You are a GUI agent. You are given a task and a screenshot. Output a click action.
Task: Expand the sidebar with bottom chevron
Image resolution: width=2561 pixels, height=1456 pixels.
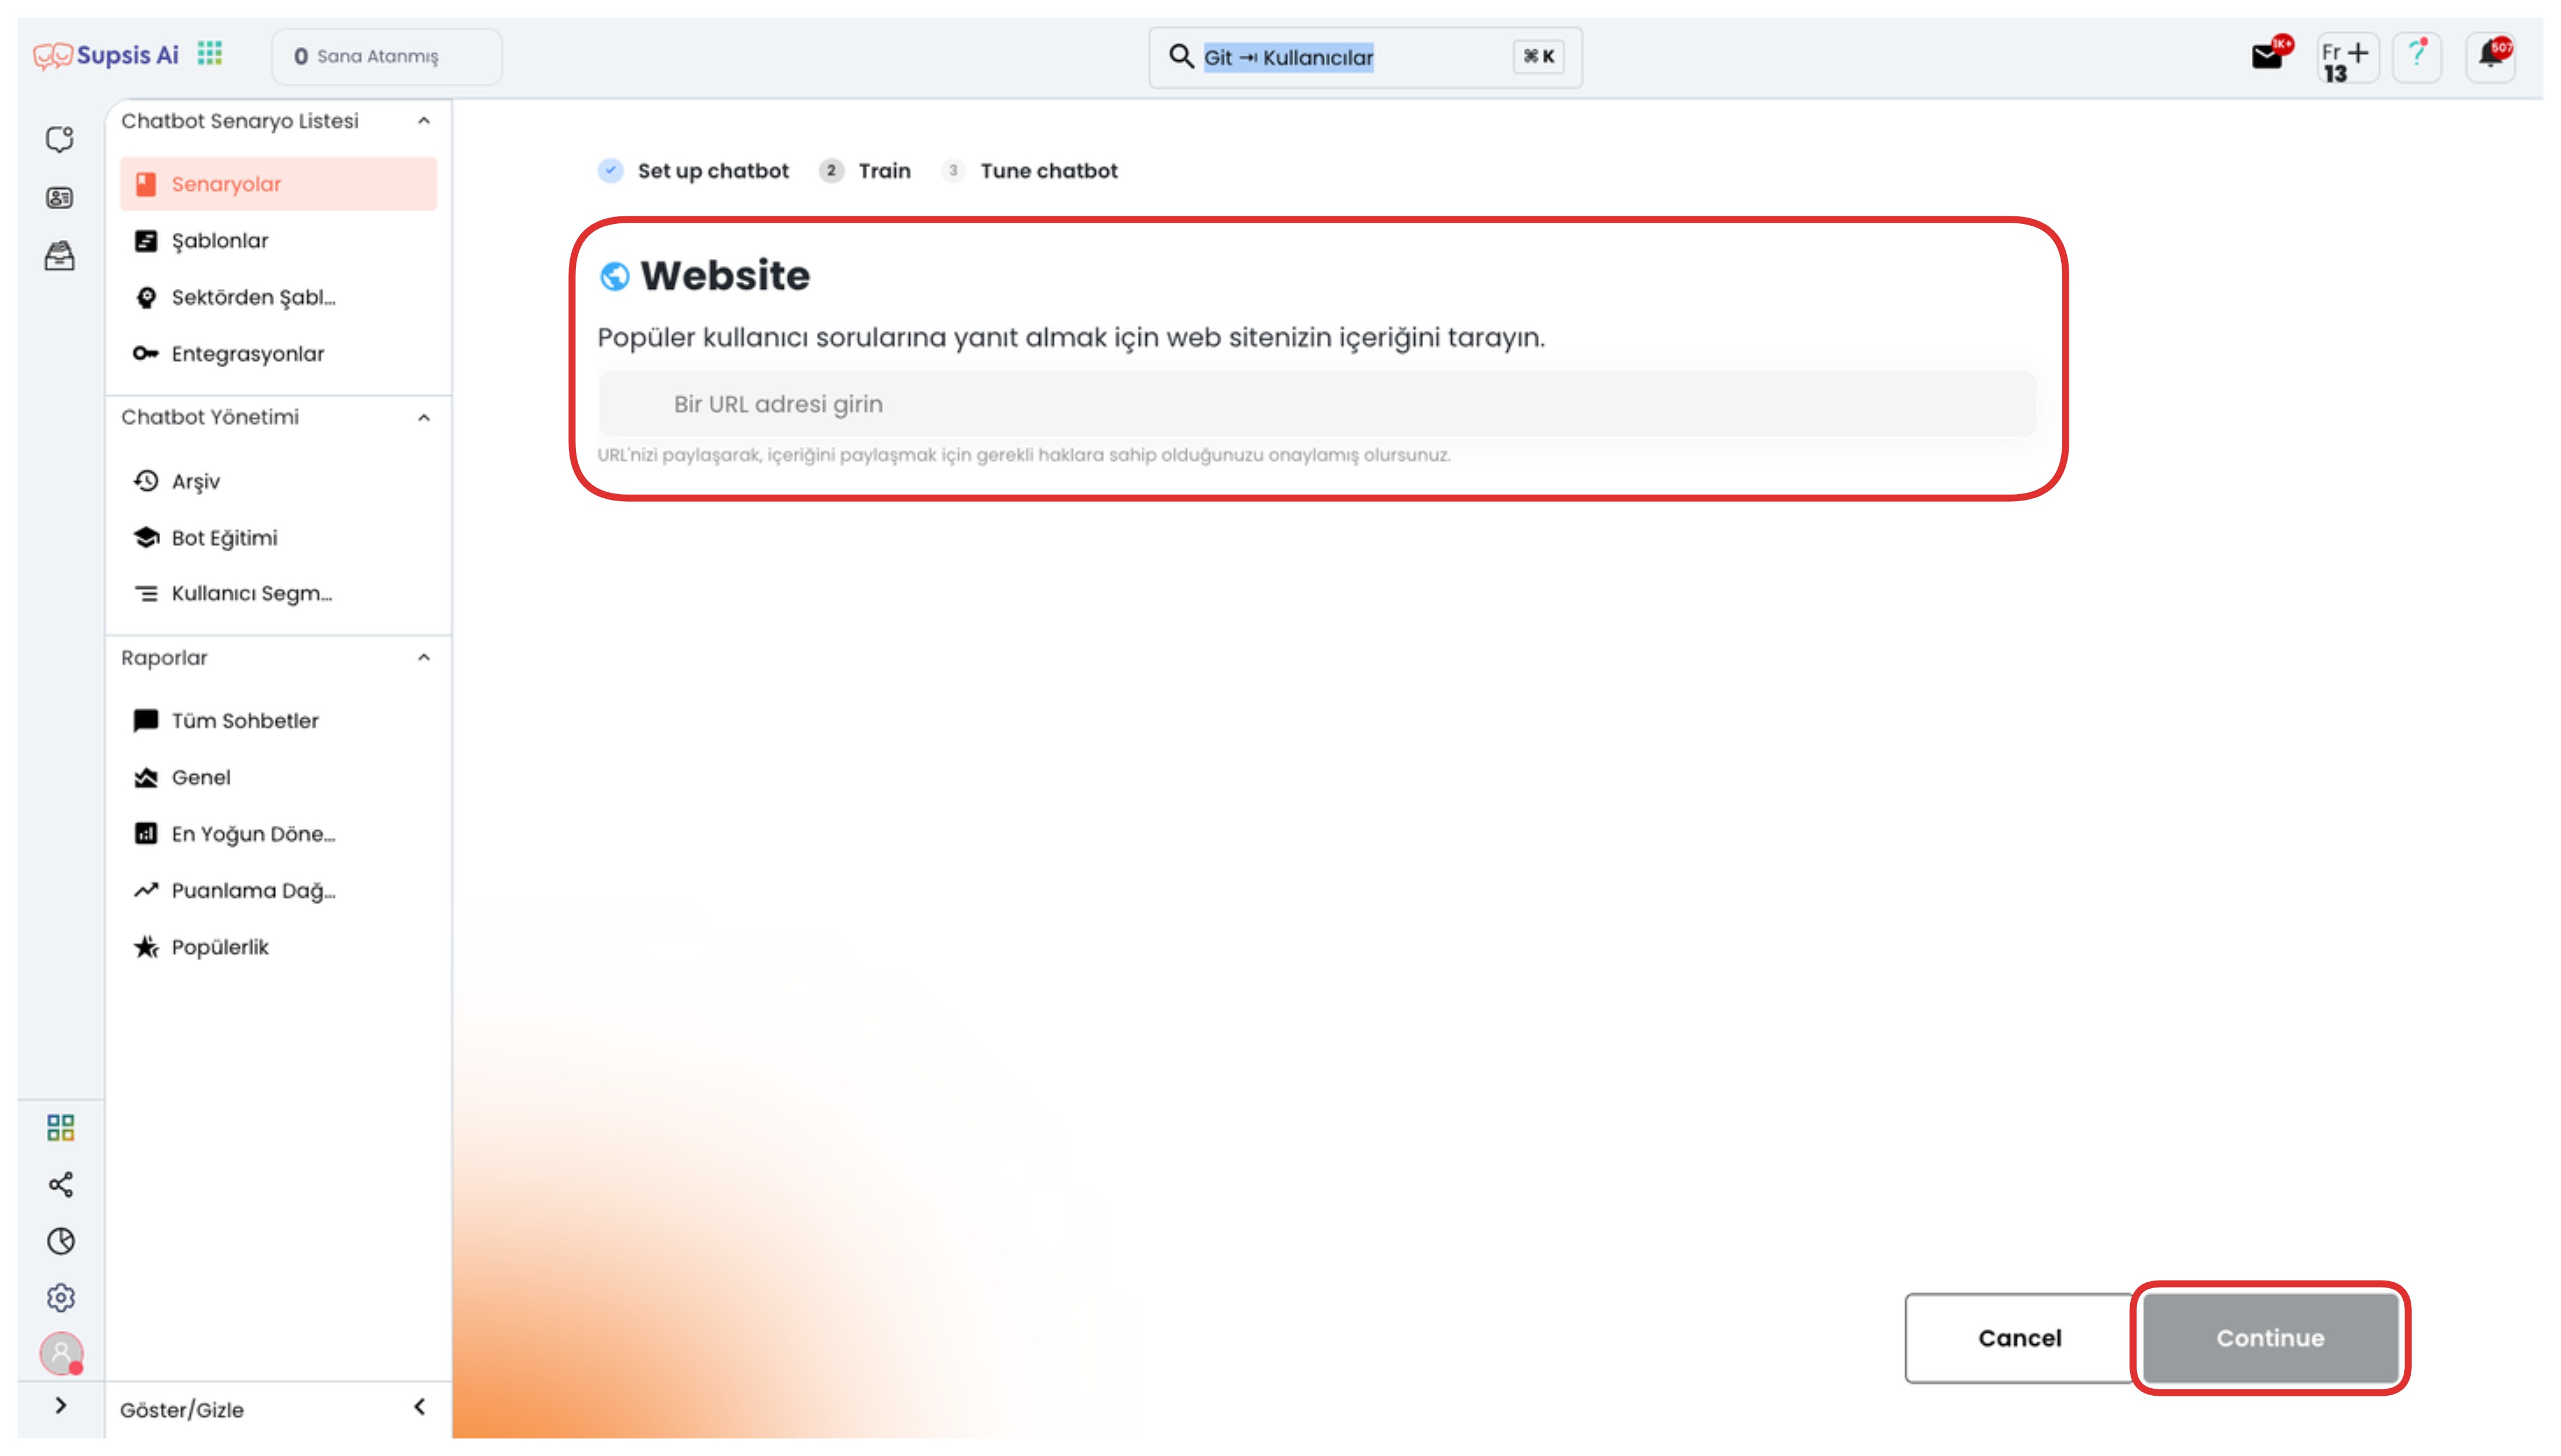(61, 1405)
